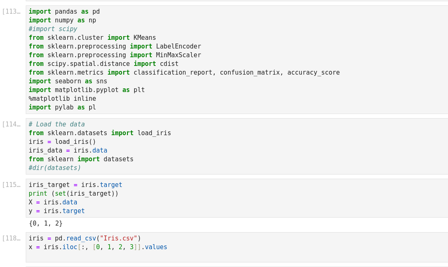Viewport: 448px width, 267px height.
Task: Click the LabelEncoder import line
Action: pos(115,46)
